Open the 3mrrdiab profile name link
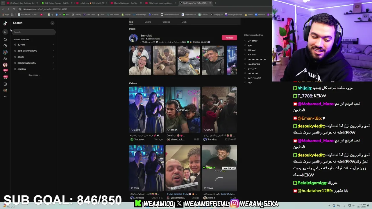 click(x=146, y=35)
